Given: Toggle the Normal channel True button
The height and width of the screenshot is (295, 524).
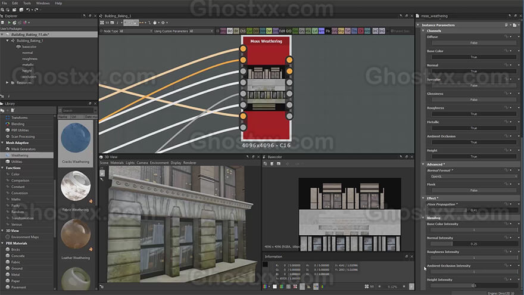Looking at the screenshot, I should coord(474,72).
